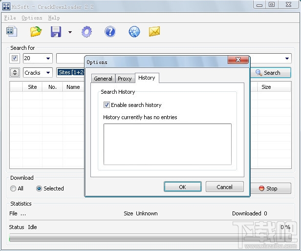Click the up-down arrows stepper button

point(15,73)
